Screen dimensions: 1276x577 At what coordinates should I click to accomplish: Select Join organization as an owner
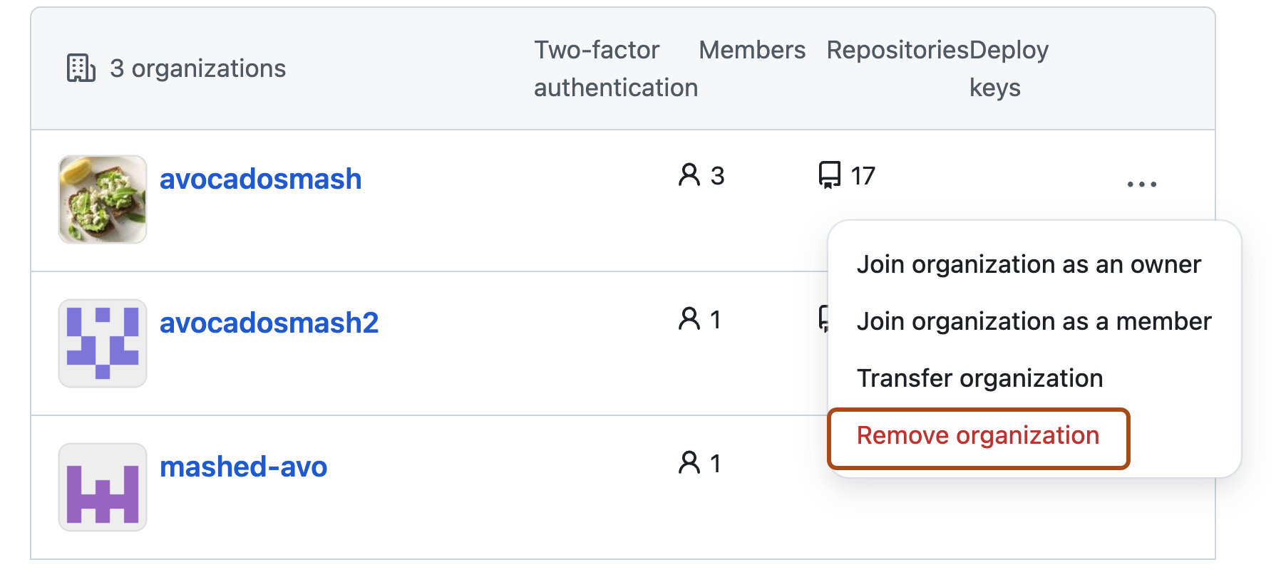pos(1029,264)
